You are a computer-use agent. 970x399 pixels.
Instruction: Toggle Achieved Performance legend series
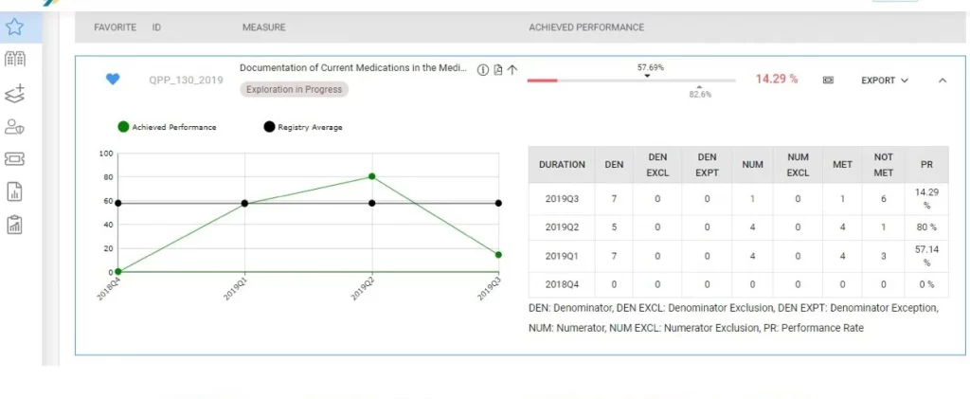(x=167, y=127)
